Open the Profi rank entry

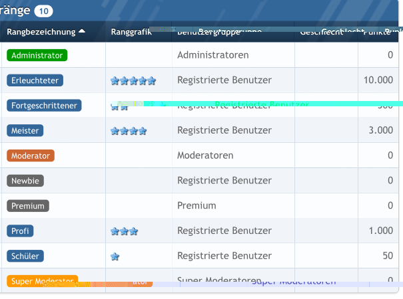pos(20,231)
